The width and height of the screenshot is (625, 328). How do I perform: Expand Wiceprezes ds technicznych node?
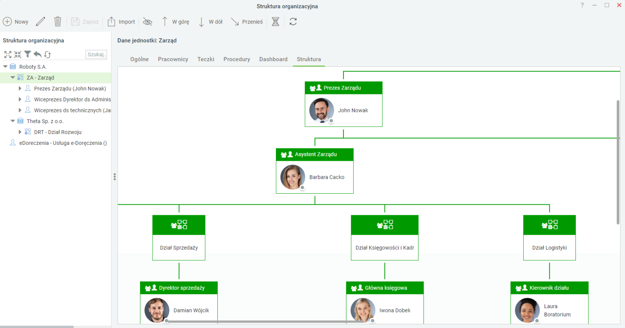tap(20, 110)
